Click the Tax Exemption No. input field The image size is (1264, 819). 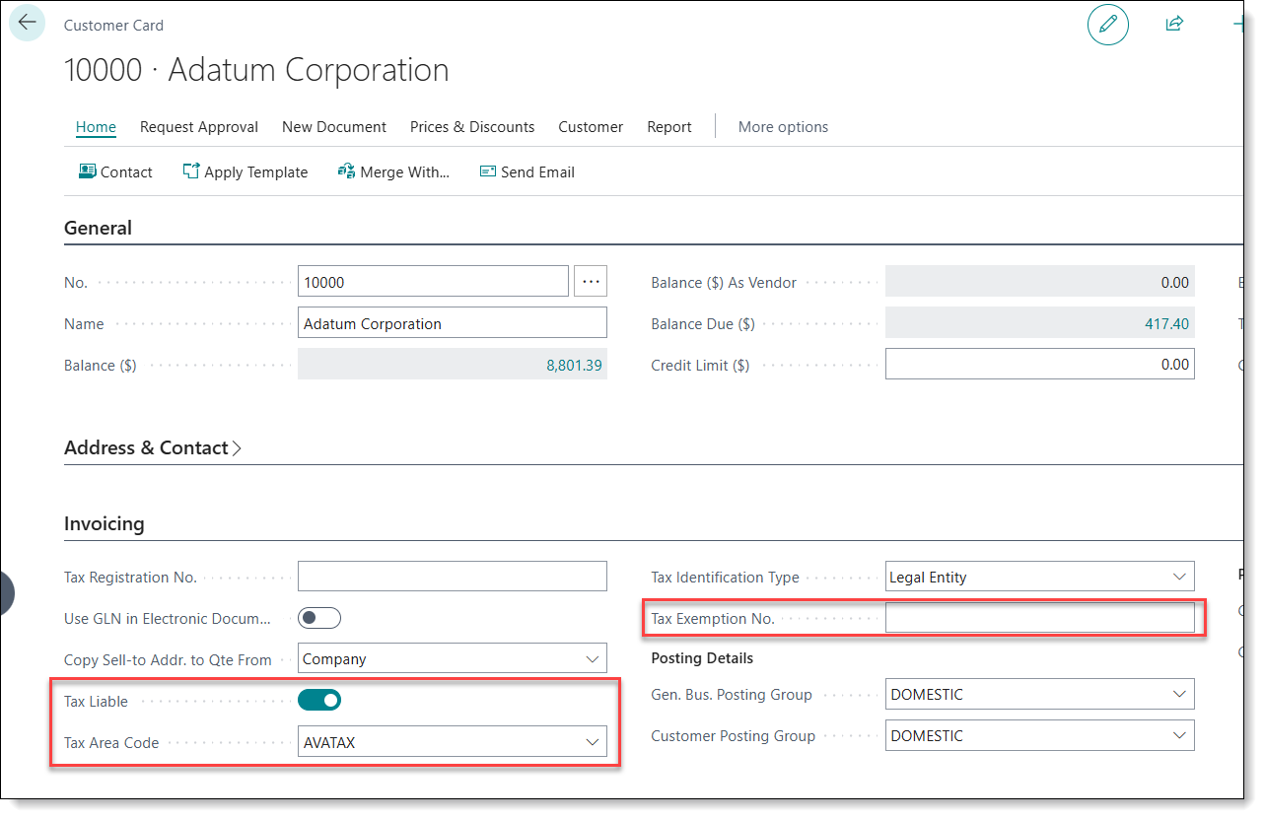point(1039,618)
